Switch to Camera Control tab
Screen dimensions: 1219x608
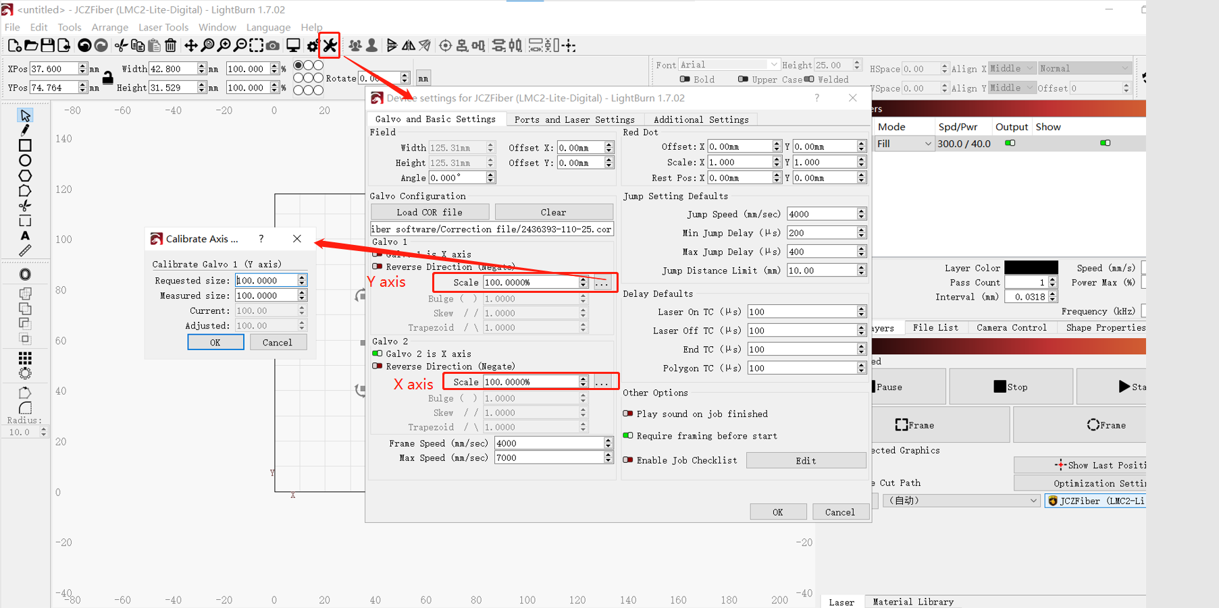point(1011,328)
